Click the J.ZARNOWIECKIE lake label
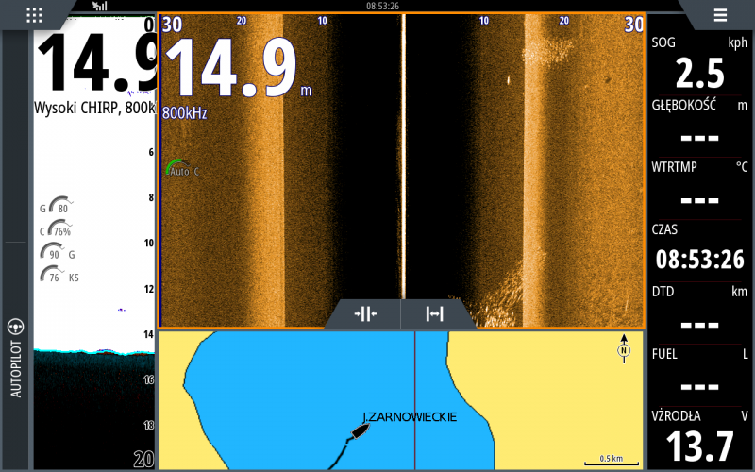 click(410, 416)
